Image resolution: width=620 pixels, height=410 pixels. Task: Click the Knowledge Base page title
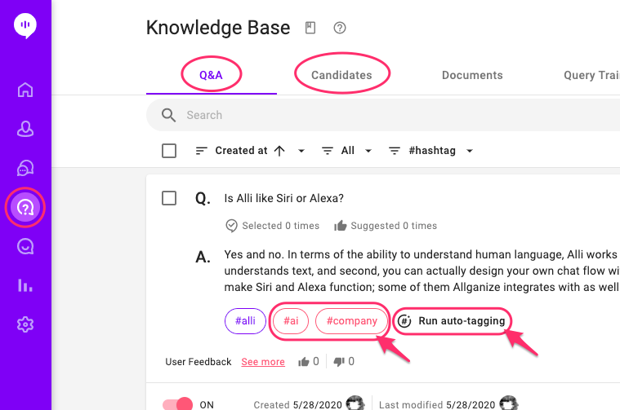(x=218, y=28)
